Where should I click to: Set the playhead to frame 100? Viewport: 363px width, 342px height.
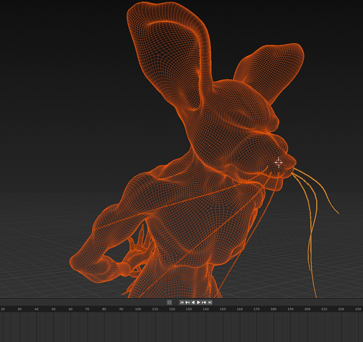[x=138, y=309]
